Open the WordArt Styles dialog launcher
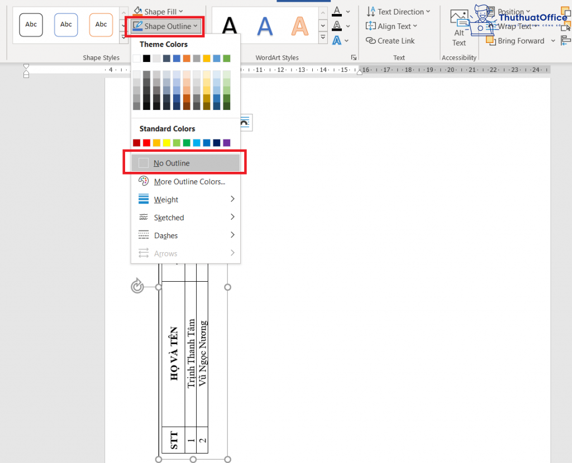This screenshot has height=463, width=572. pos(354,57)
